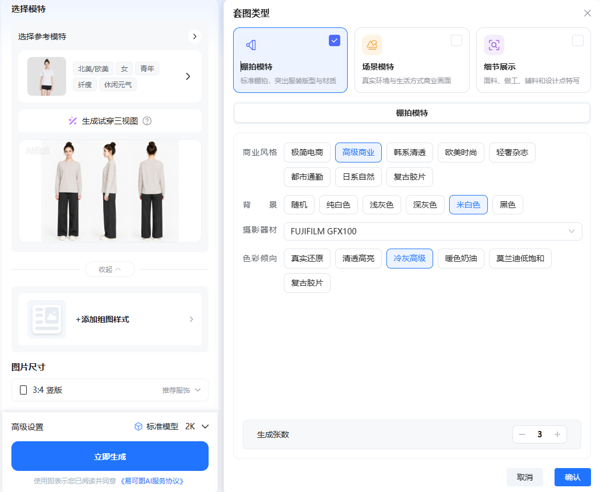Open the 摄影器材 FUJIFILM GFX100 dropdown
599x492 pixels.
(433, 231)
